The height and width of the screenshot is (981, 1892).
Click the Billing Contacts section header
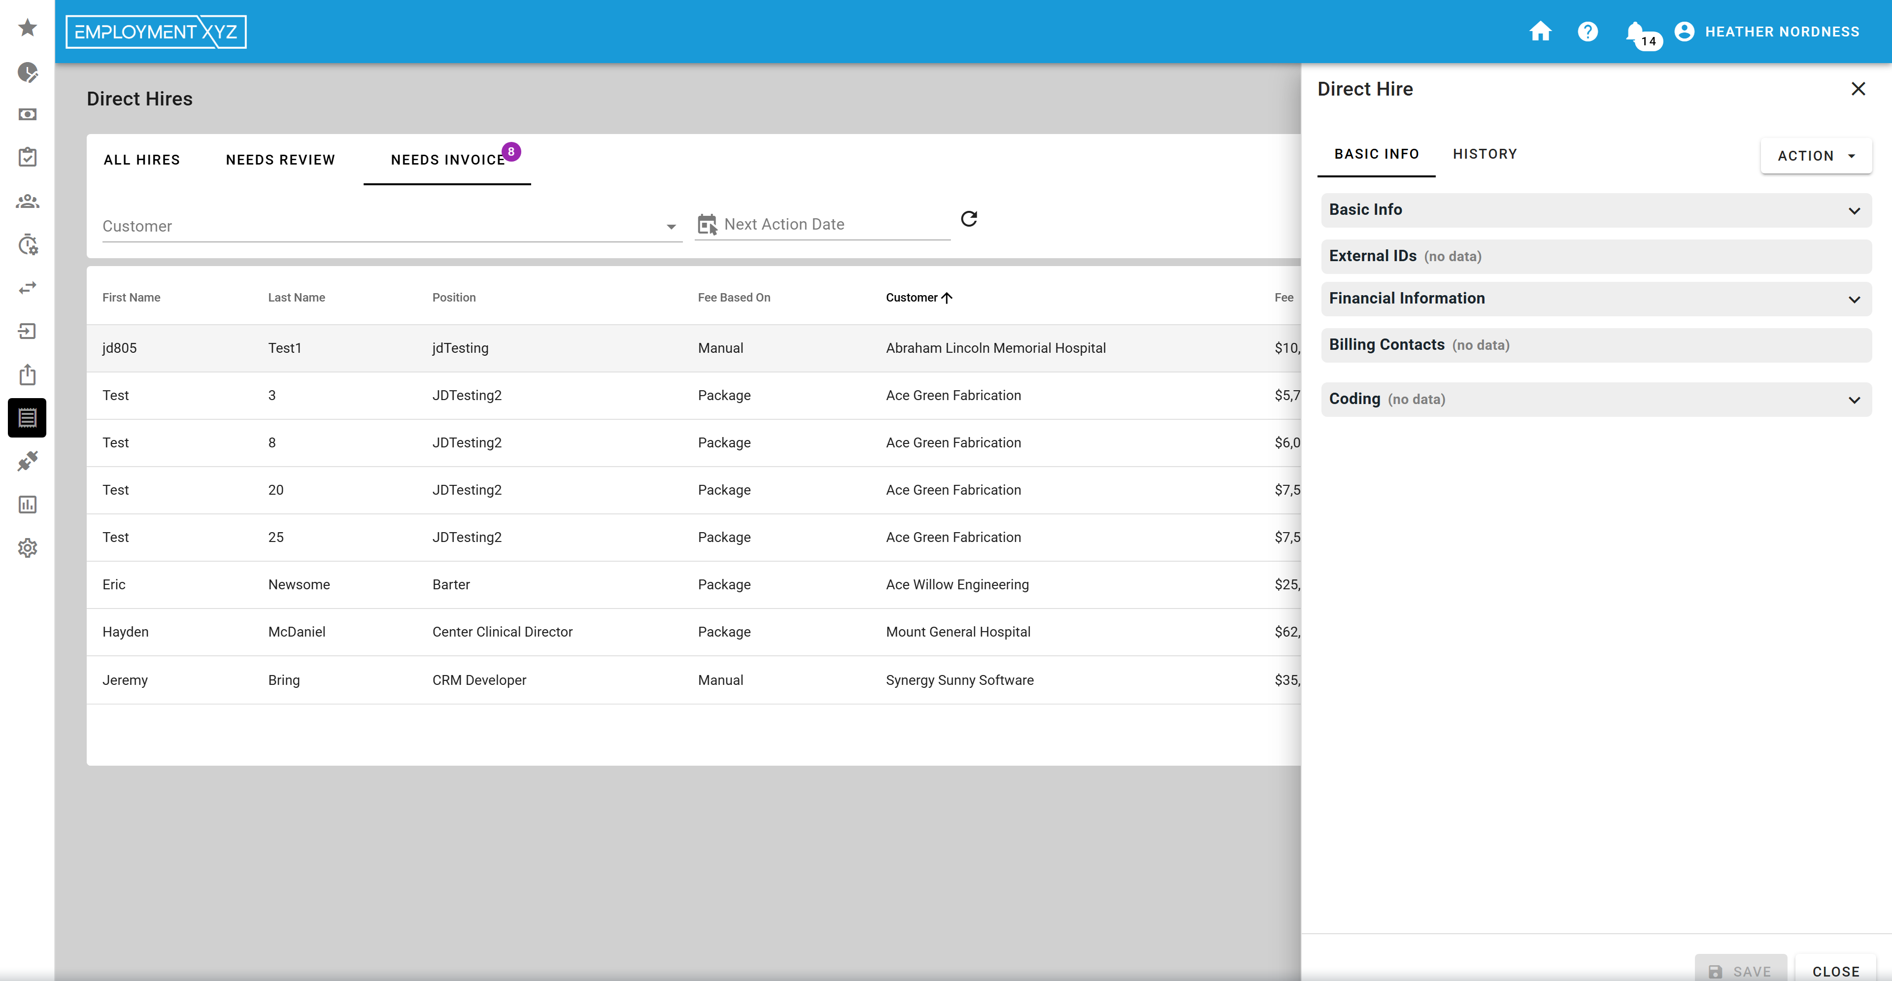[1596, 345]
